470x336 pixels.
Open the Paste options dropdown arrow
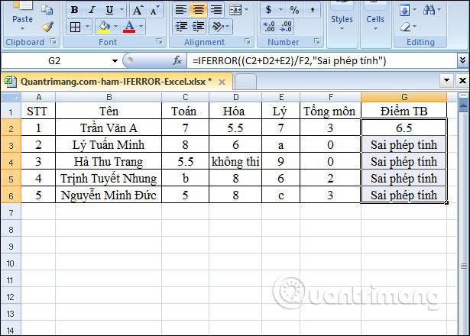tap(22, 29)
